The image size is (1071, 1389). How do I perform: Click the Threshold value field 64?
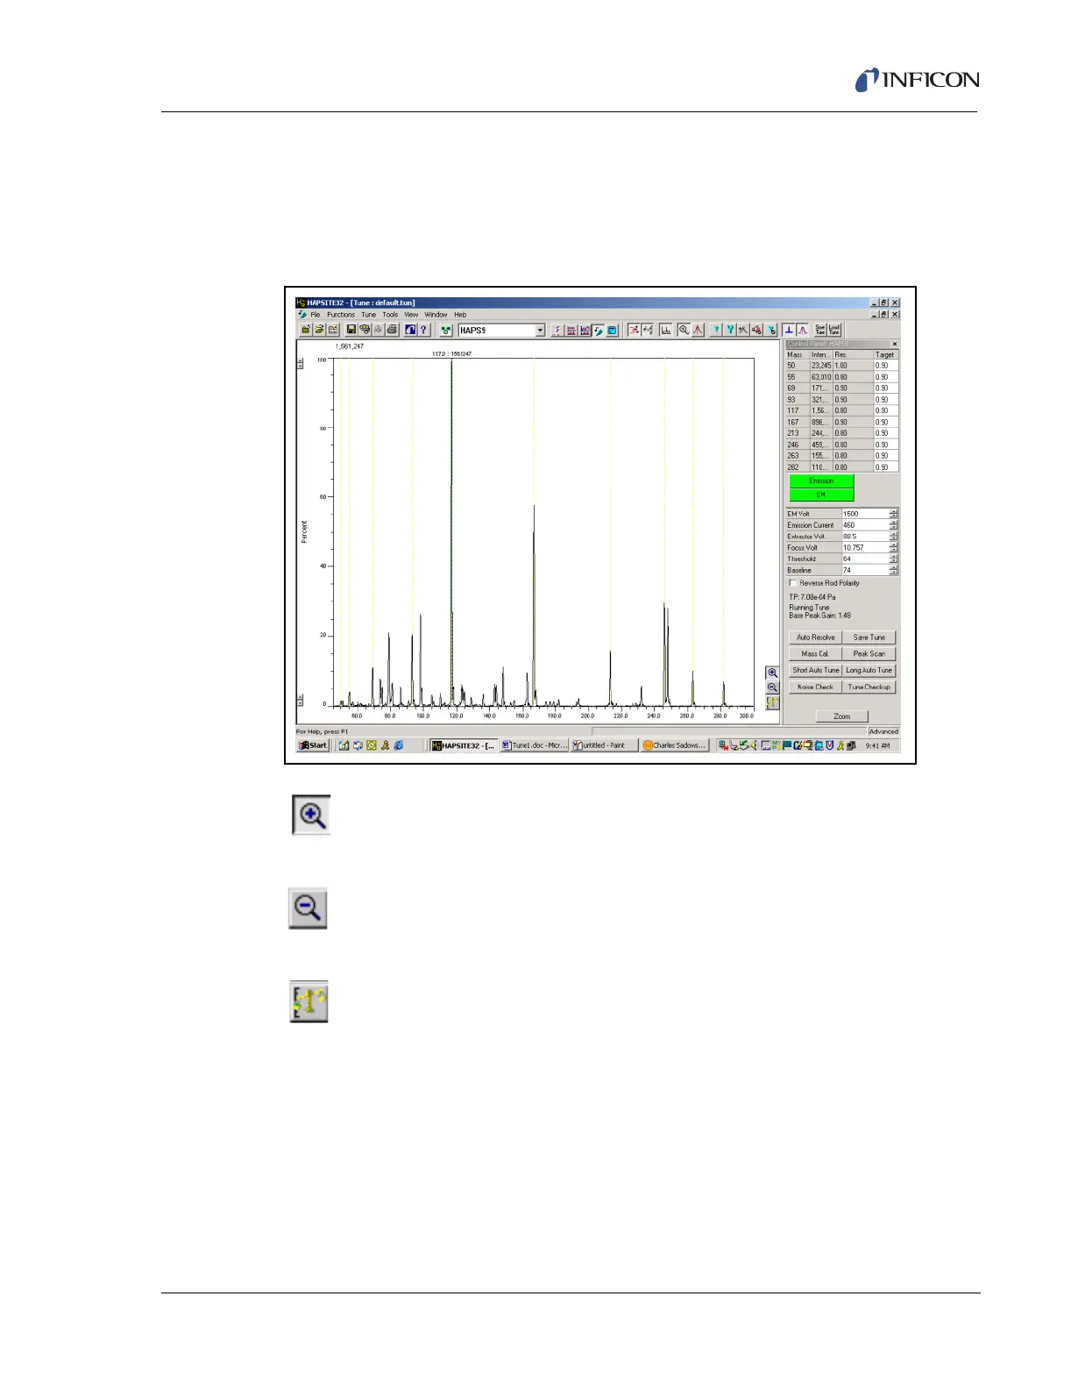coord(864,559)
